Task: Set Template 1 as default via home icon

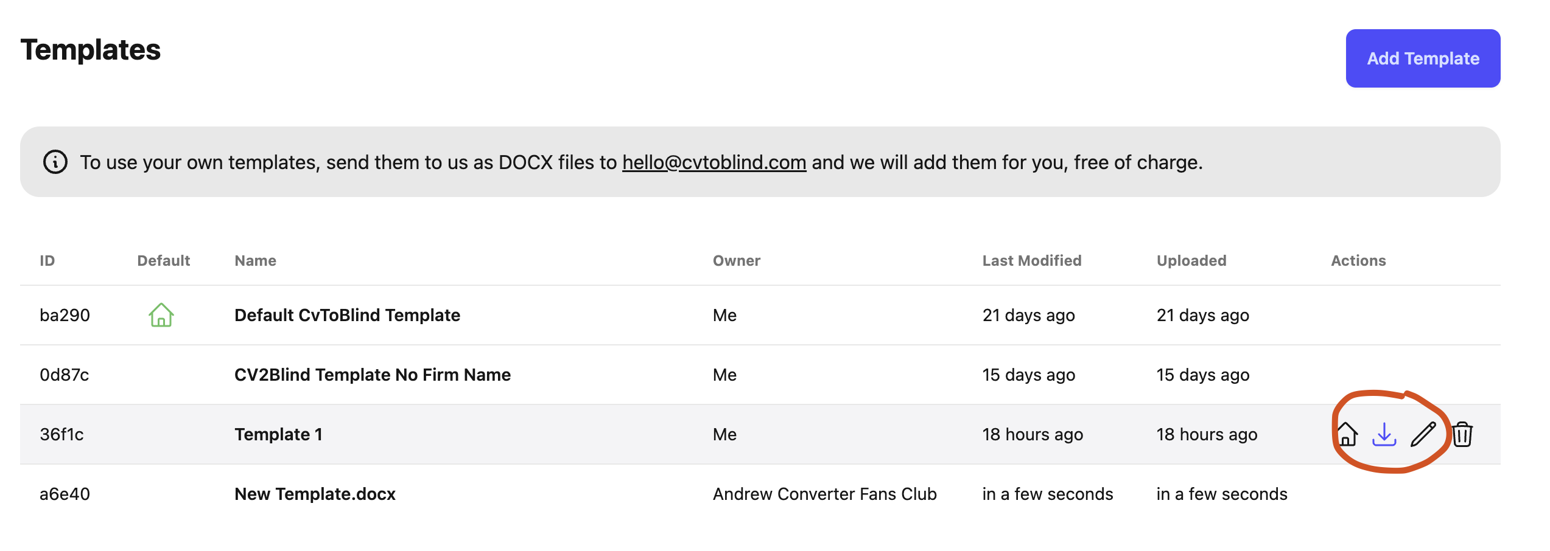Action: coord(1347,434)
